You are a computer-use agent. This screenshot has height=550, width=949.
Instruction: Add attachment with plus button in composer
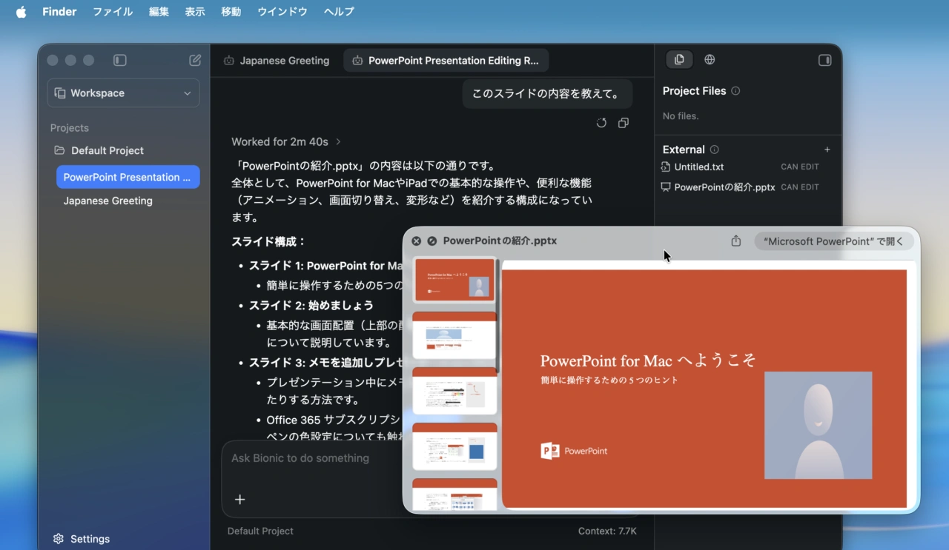tap(240, 500)
